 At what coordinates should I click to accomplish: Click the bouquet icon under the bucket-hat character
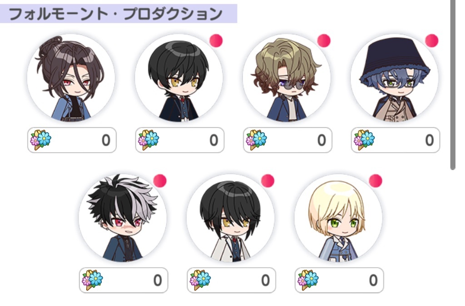tap(365, 140)
